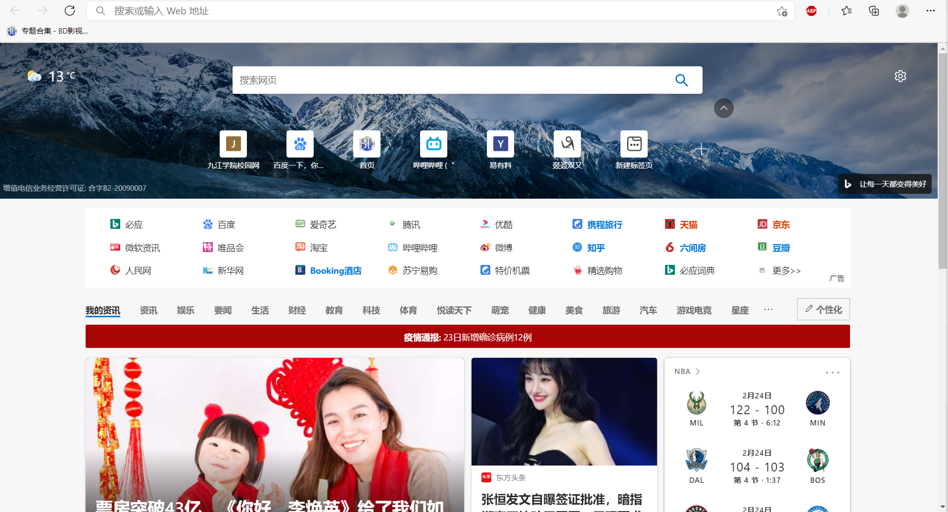The width and height of the screenshot is (948, 512).
Task: Open the user profile avatar
Action: coord(902,11)
